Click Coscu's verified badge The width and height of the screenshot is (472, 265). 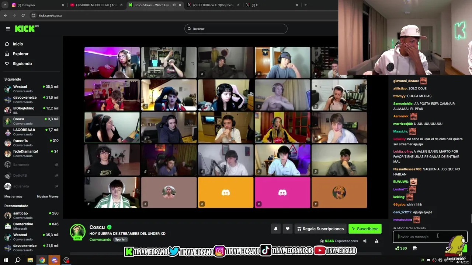(x=109, y=227)
